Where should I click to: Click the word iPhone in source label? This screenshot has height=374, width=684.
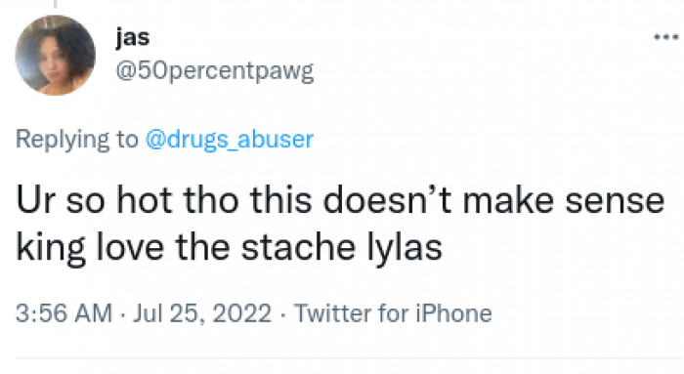point(453,313)
